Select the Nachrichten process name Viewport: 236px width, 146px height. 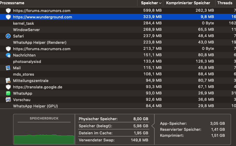tap(24, 55)
